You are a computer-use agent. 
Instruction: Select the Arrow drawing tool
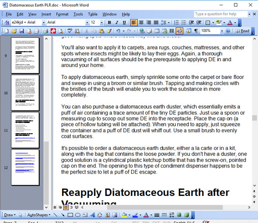[x=63, y=215]
